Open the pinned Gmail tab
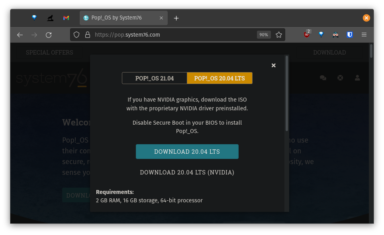Image resolution: width=384 pixels, height=235 pixels. [66, 18]
